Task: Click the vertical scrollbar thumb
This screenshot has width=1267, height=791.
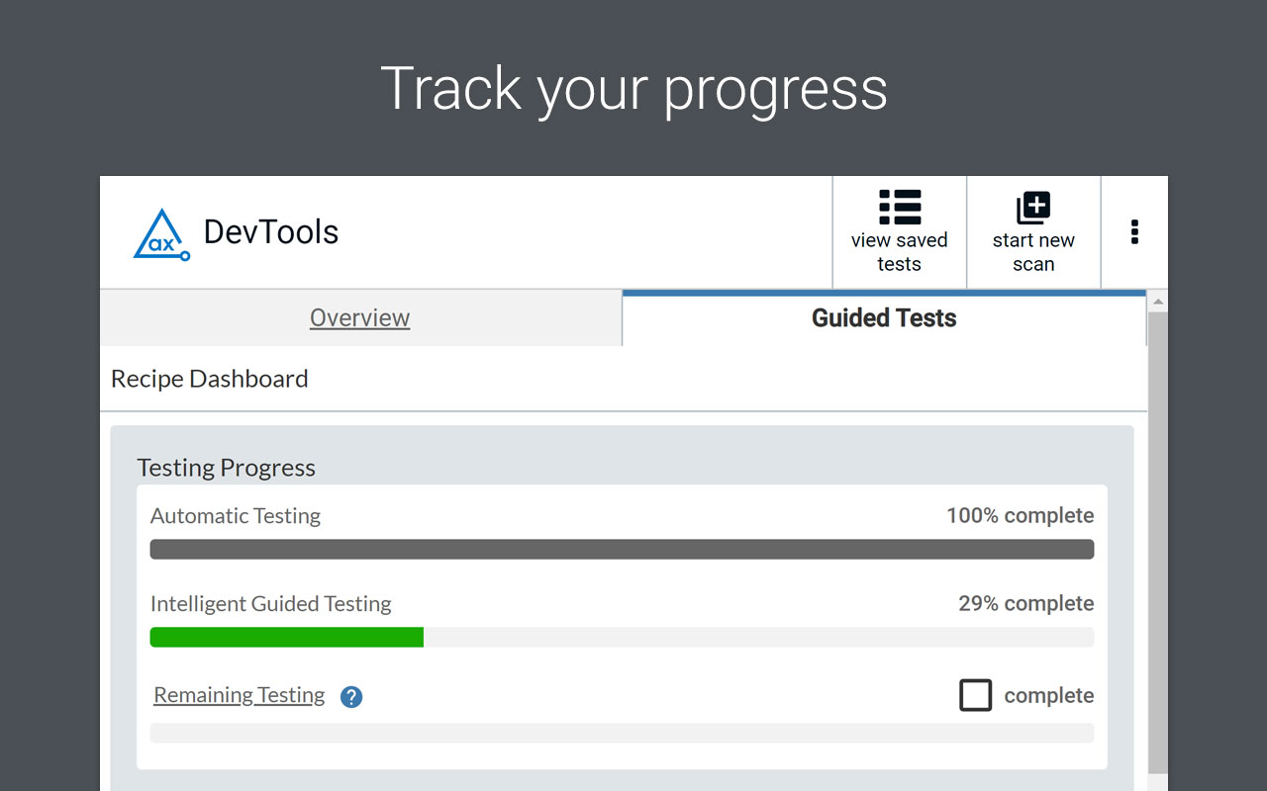Action: click(x=1157, y=544)
